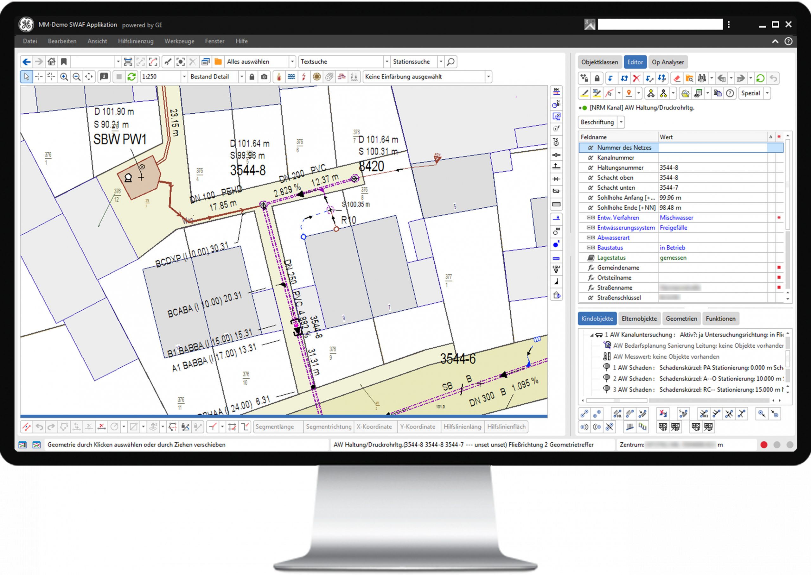Toggle the map lock icon beside Bestand Detail

pos(252,77)
